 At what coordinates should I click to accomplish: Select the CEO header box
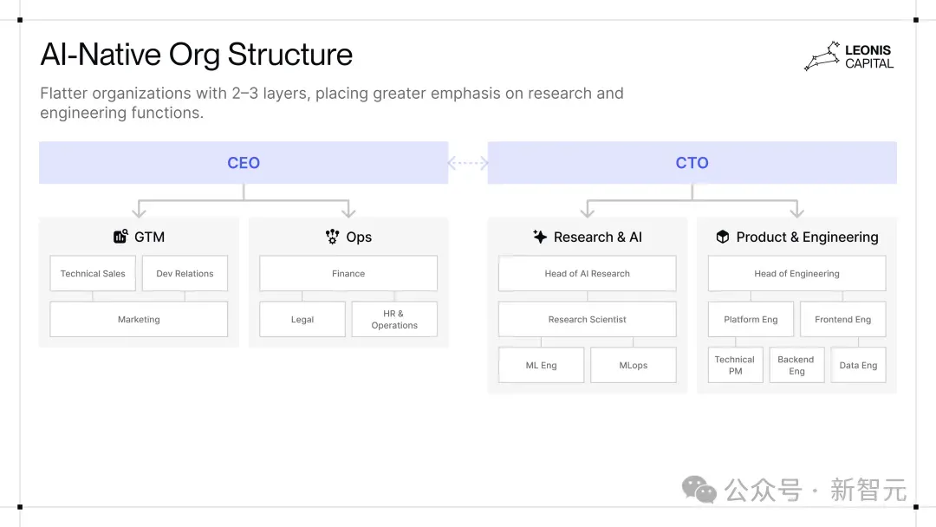[x=244, y=162]
